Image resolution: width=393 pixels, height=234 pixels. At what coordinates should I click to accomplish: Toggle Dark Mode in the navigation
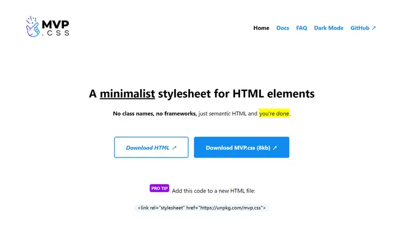click(329, 28)
